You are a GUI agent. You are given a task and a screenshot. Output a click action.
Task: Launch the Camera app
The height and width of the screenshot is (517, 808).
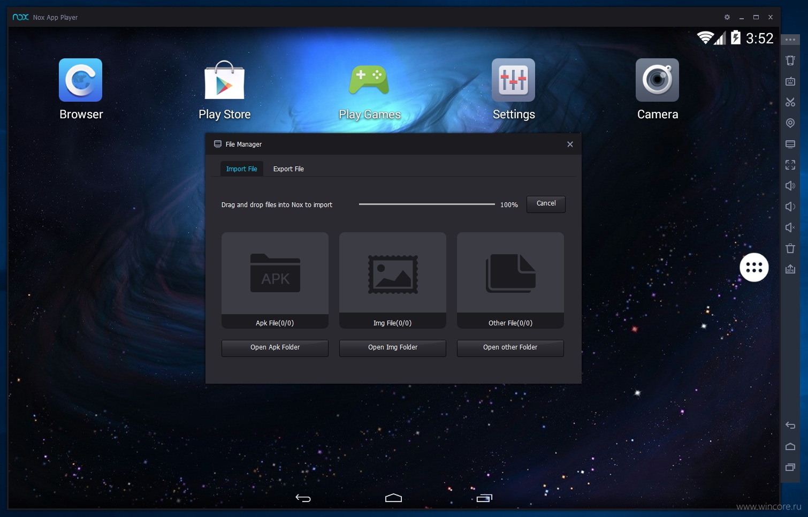coord(657,80)
